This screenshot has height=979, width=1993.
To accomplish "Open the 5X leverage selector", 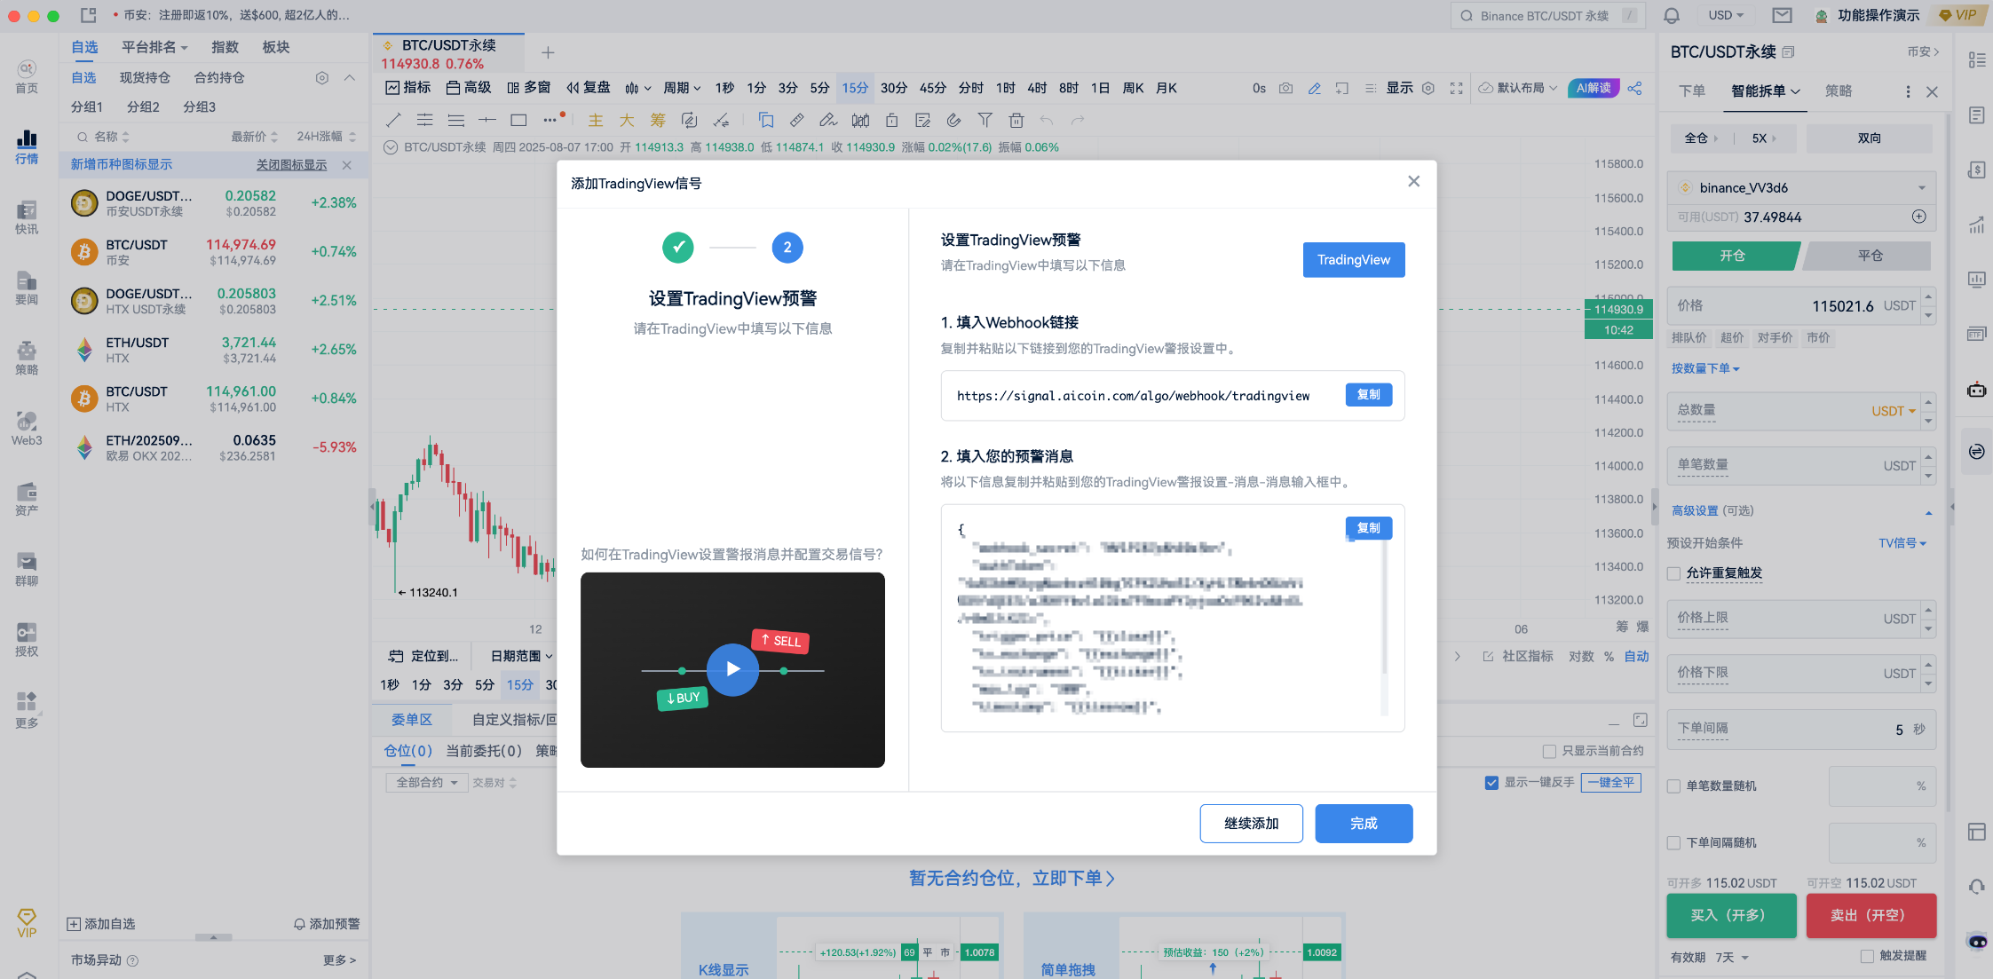I will (1764, 138).
